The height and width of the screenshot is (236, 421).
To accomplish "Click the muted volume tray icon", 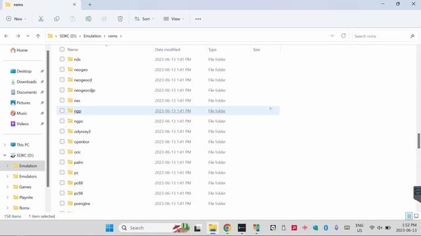I will coord(380,227).
